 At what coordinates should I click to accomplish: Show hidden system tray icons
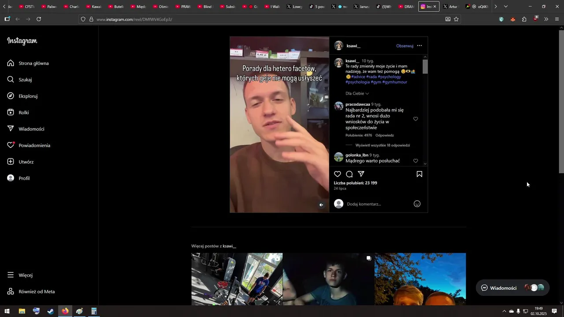pyautogui.click(x=504, y=311)
